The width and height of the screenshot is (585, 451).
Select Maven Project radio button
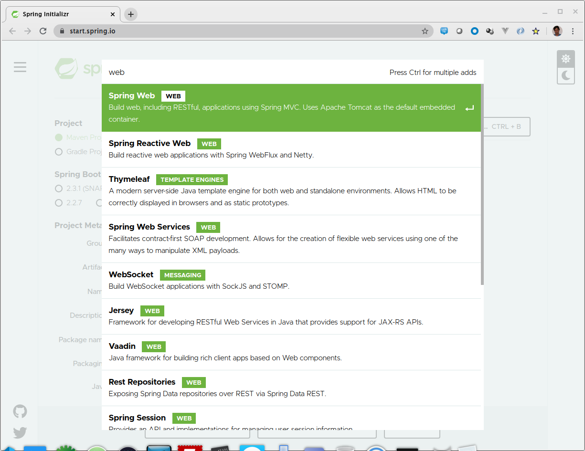(59, 137)
